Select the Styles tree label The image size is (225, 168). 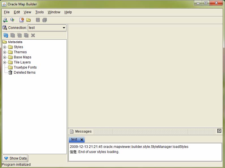click(x=18, y=47)
